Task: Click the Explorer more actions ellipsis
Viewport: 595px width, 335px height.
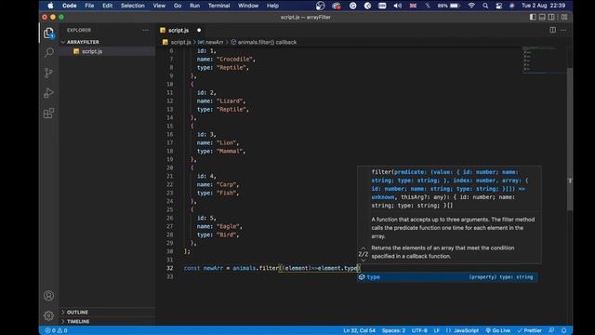Action: 146,30
